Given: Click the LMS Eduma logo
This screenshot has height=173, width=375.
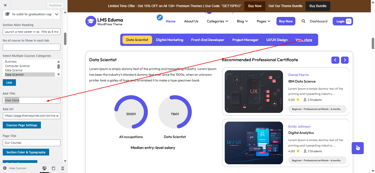Looking at the screenshot, I should click(x=104, y=21).
